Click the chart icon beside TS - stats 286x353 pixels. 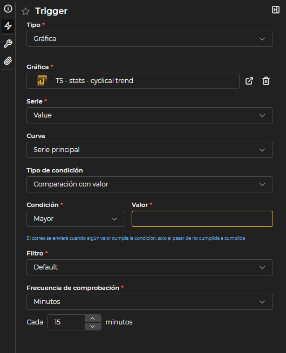42,81
